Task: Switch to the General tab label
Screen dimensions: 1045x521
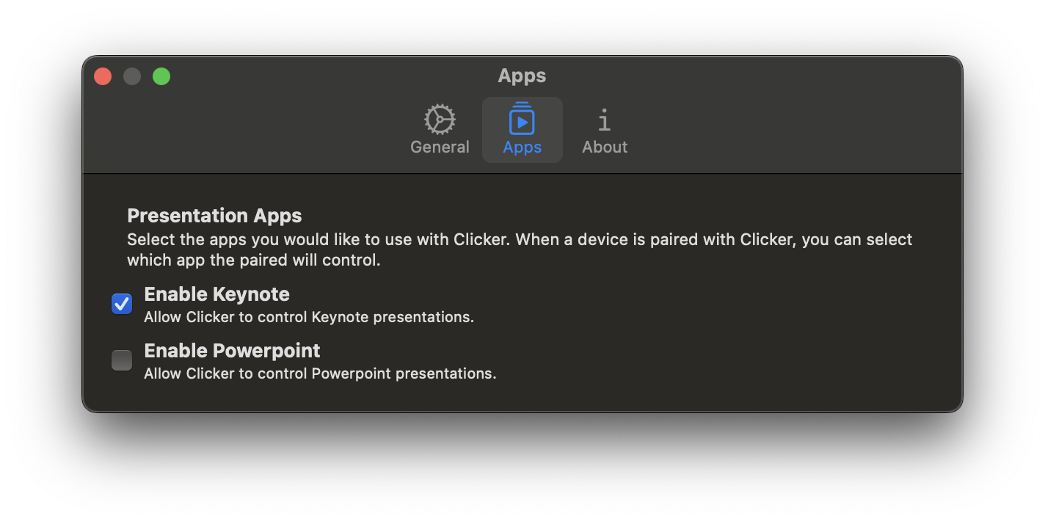Action: 440,147
